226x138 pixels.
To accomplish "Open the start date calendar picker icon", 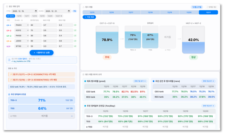I will (36, 11).
